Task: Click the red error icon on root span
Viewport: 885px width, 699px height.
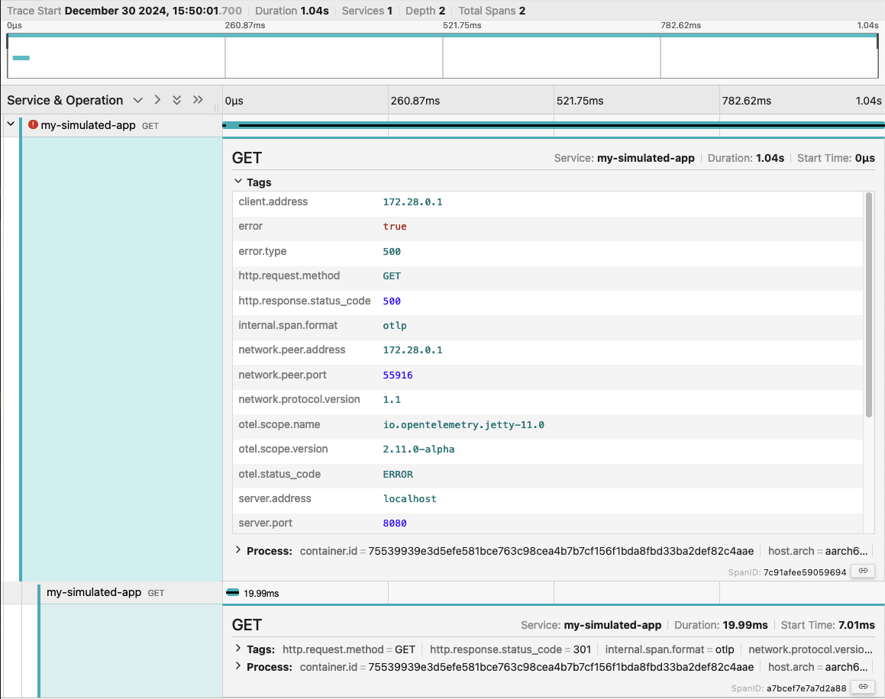Action: [x=33, y=125]
